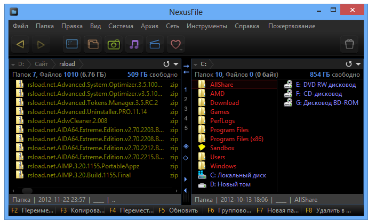Click the D: breadcrumb segment
Viewport: 368px width, 220px height.
(21, 64)
